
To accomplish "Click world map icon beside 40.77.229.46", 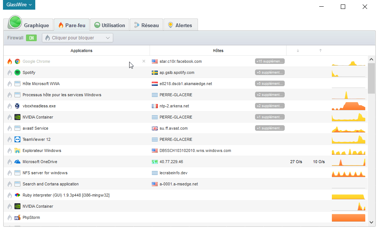I will (155, 162).
